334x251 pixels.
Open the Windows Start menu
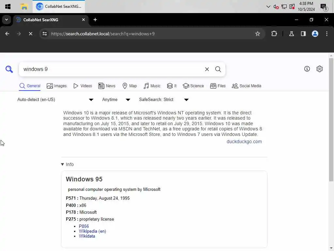(8, 7)
